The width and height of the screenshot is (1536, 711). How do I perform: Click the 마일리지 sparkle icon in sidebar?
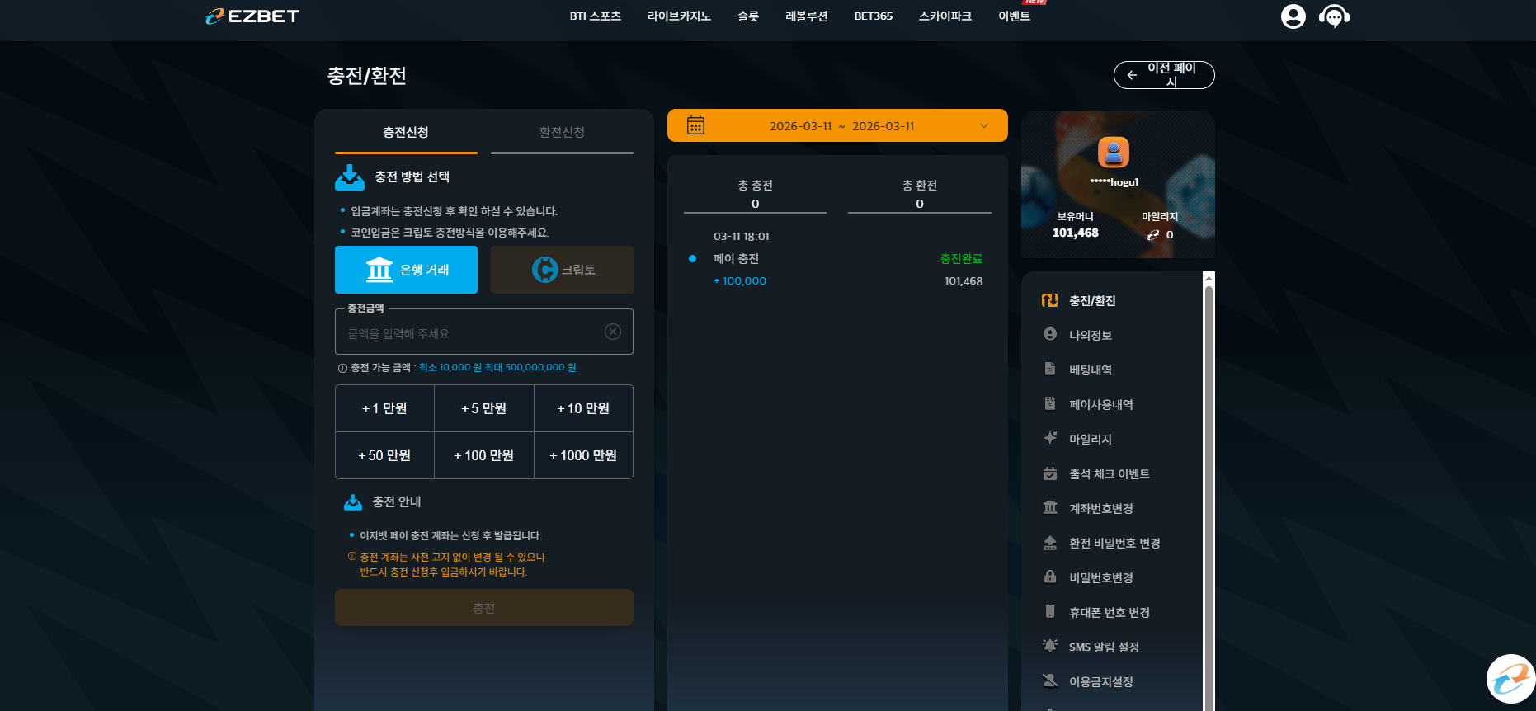point(1050,438)
